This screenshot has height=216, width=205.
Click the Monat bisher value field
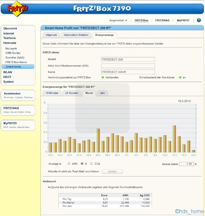pos(186,164)
